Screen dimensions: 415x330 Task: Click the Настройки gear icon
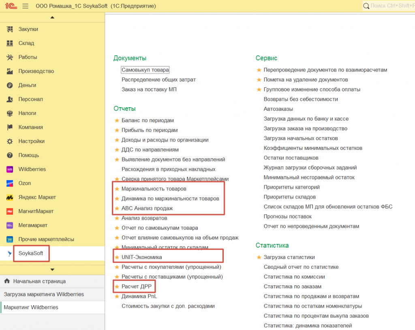10,141
